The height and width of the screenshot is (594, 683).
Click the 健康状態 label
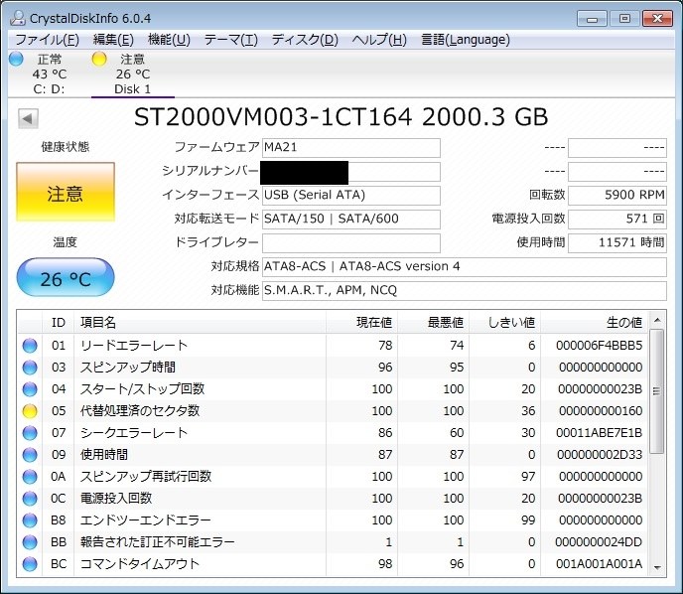point(66,147)
